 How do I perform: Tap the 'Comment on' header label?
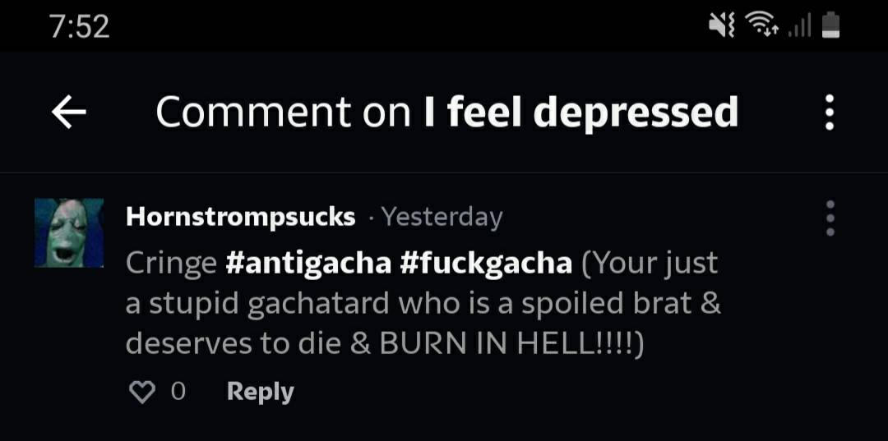283,112
